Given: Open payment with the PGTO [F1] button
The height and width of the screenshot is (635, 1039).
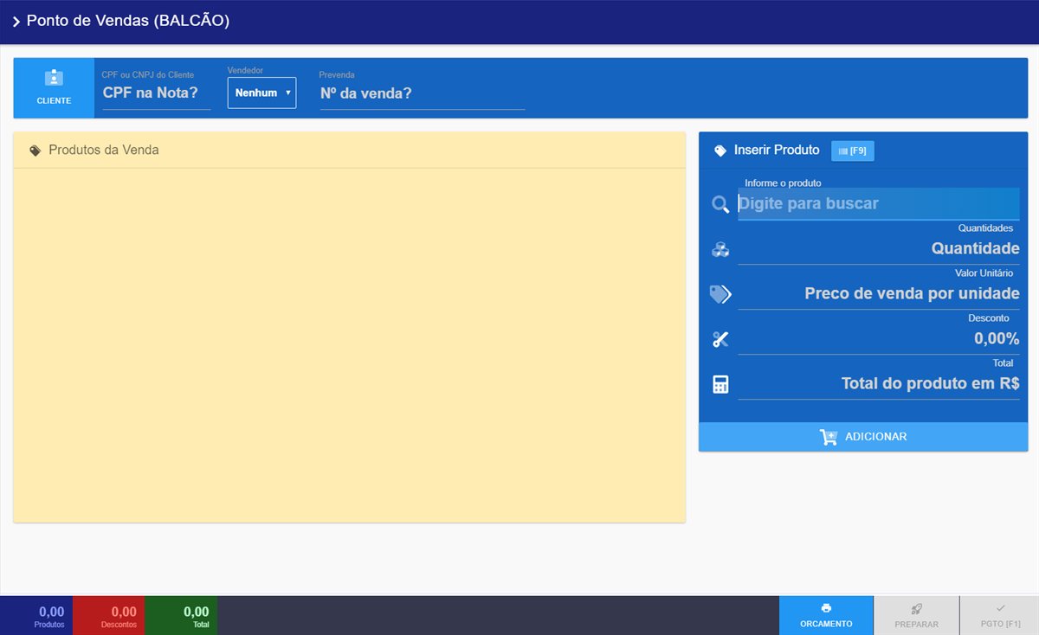Looking at the screenshot, I should pyautogui.click(x=1000, y=616).
